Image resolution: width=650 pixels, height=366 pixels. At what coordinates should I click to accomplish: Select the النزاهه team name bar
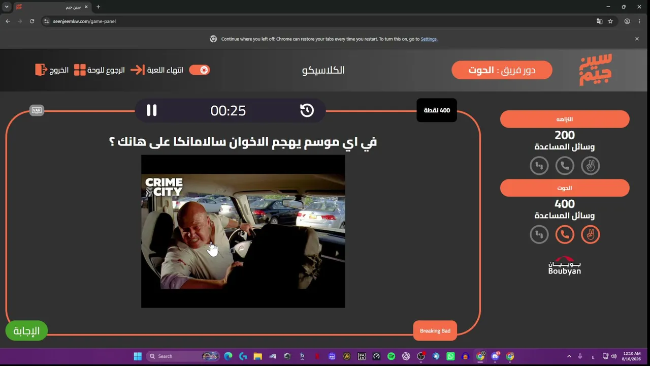coord(565,119)
